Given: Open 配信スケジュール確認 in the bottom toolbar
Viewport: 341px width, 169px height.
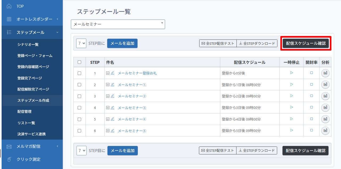Looking at the screenshot, I should [x=306, y=150].
